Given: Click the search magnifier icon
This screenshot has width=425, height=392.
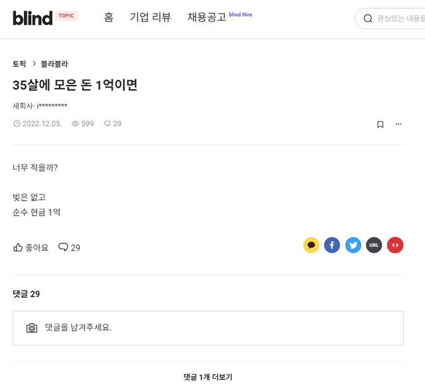Looking at the screenshot, I should click(x=368, y=19).
